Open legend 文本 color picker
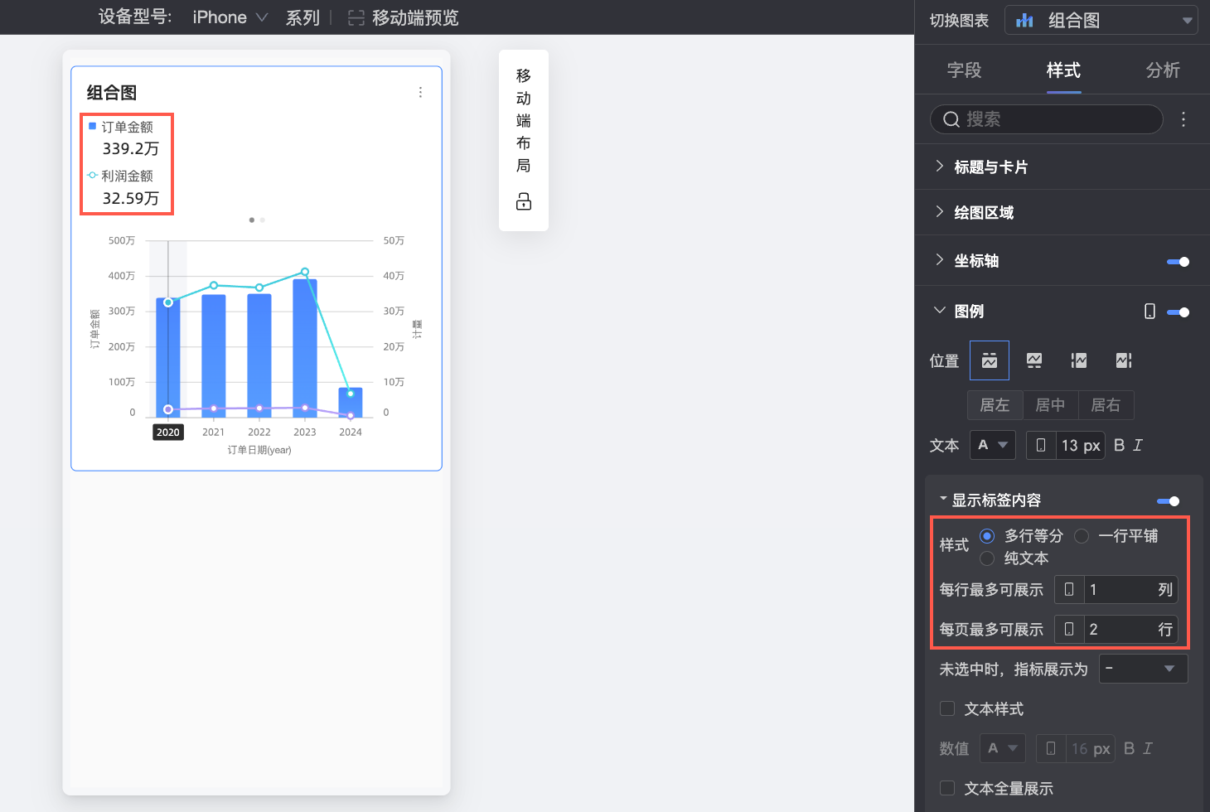The width and height of the screenshot is (1210, 812). (993, 445)
